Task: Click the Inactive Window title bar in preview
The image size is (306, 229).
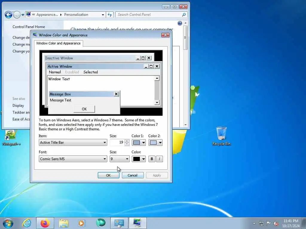Action: (90, 58)
